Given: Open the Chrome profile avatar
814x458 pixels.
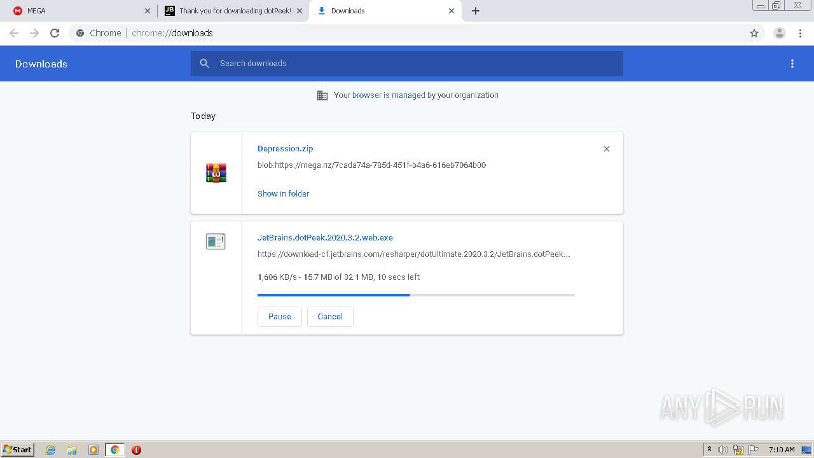Looking at the screenshot, I should click(780, 33).
